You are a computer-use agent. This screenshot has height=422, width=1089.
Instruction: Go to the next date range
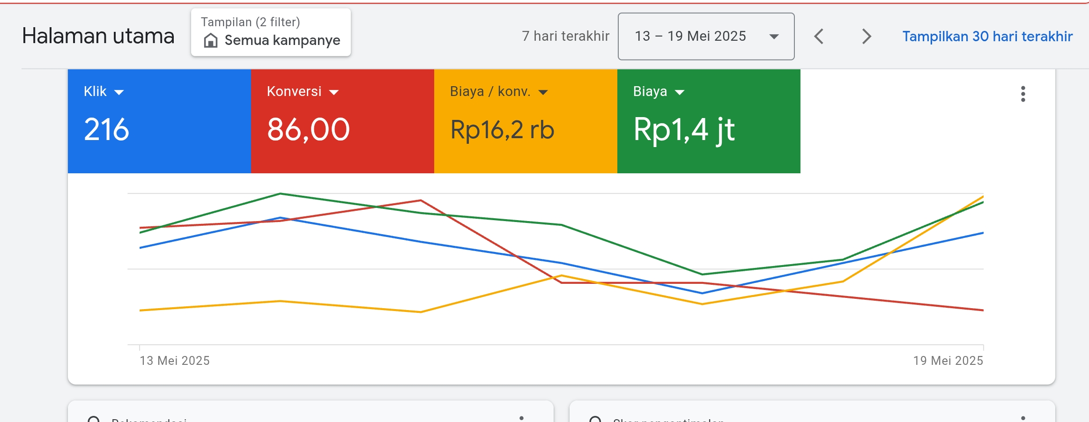[x=867, y=36]
